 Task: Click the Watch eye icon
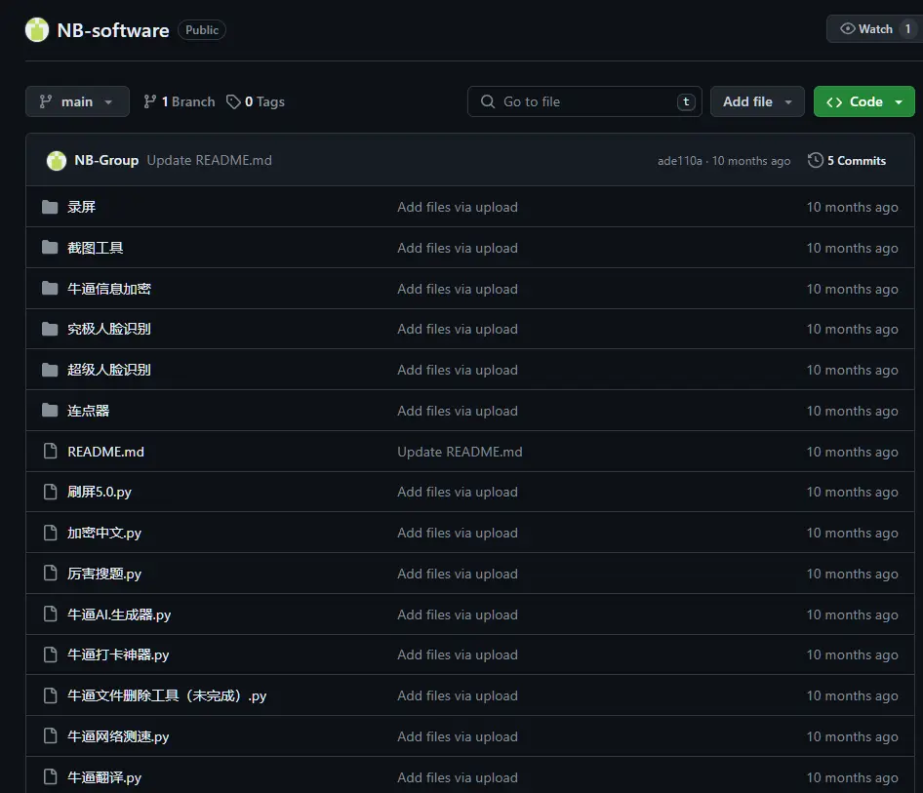pyautogui.click(x=847, y=29)
